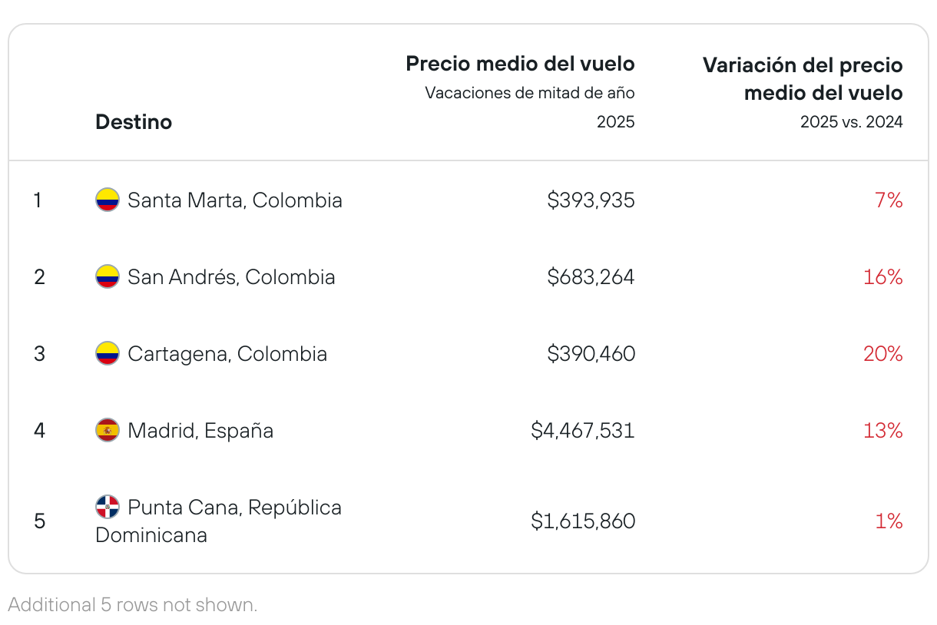This screenshot has height=625, width=937.
Task: Click the 1% variation in row five
Action: point(889,521)
